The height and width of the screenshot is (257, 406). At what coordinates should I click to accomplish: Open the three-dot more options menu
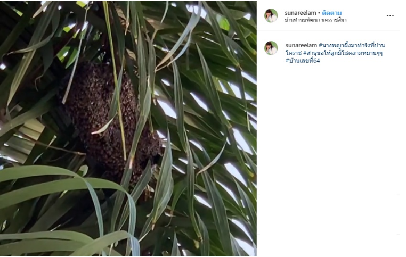(390, 16)
